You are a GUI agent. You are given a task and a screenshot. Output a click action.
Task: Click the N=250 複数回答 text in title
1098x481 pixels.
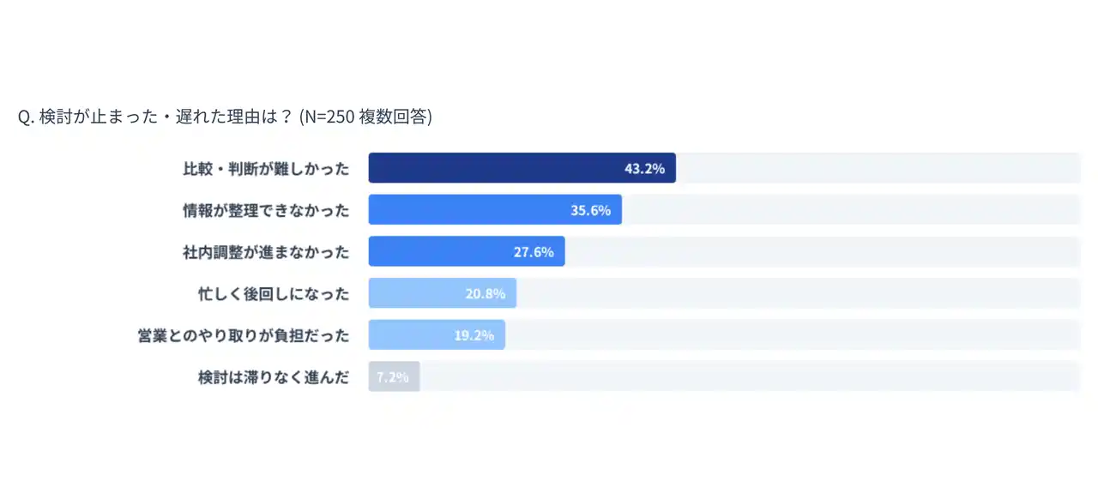(365, 117)
